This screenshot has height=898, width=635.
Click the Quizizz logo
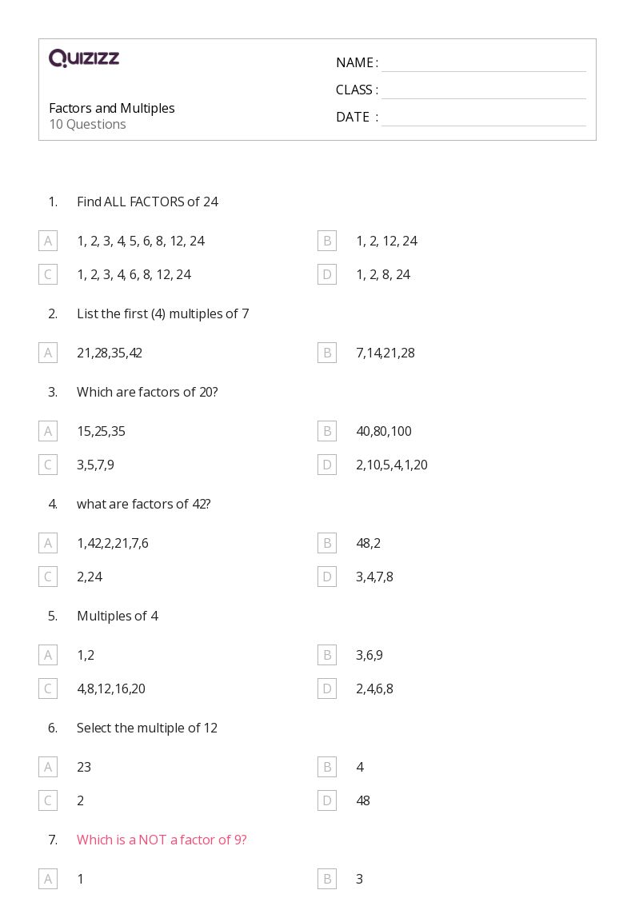tap(84, 58)
